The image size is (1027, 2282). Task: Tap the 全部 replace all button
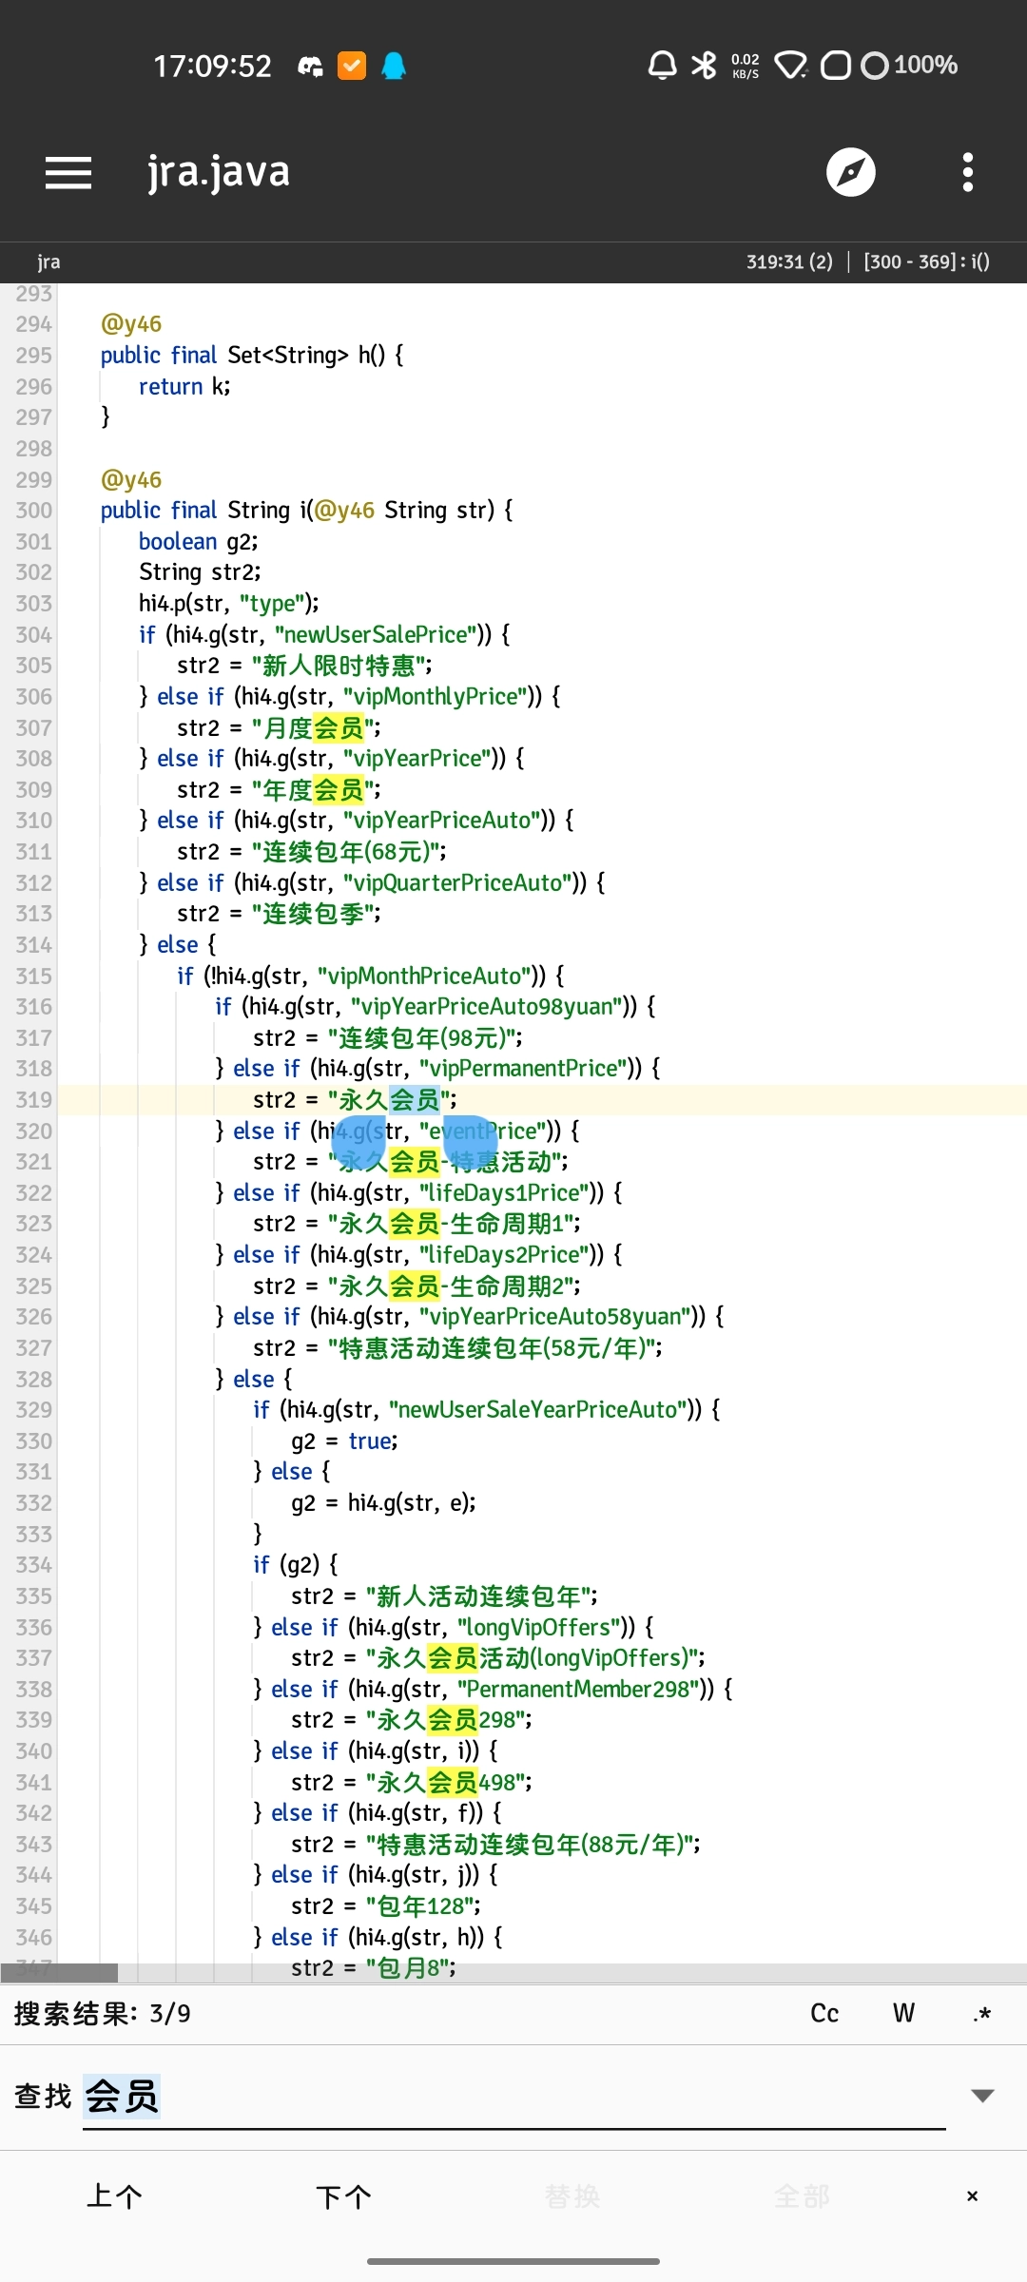tap(802, 2196)
